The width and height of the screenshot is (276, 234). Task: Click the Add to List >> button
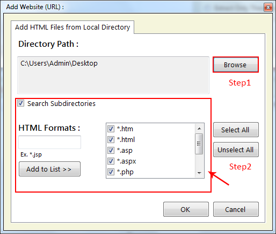pos(49,169)
